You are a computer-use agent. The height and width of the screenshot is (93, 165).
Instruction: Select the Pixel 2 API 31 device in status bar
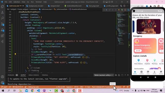click(106, 87)
